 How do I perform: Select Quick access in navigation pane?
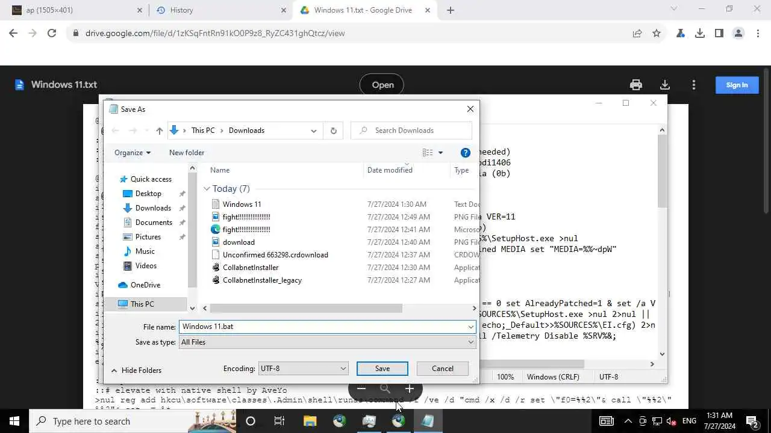pos(151,179)
